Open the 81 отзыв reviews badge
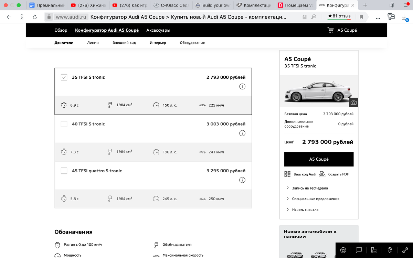The height and width of the screenshot is (258, 413). pyautogui.click(x=339, y=16)
